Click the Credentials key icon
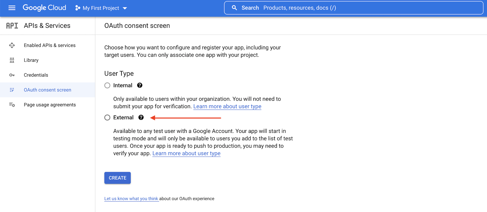Screen dimensions: 487x212 pos(12,75)
